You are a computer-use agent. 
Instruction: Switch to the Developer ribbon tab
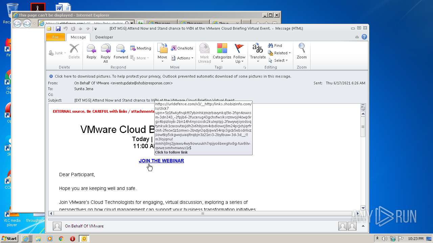pyautogui.click(x=104, y=37)
